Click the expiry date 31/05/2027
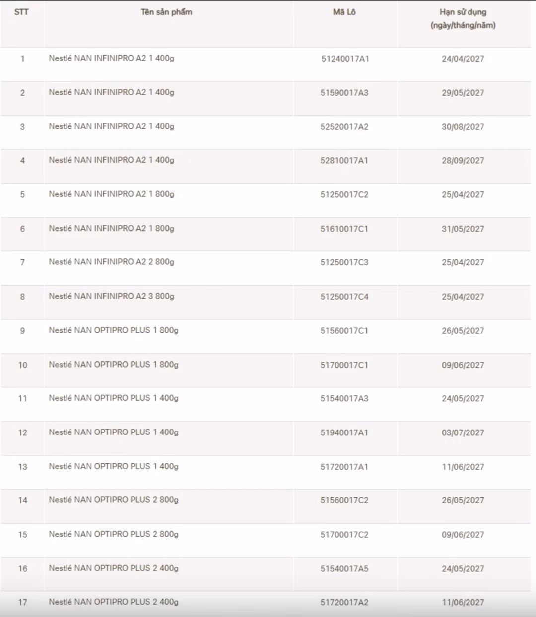The height and width of the screenshot is (617, 536). click(463, 229)
